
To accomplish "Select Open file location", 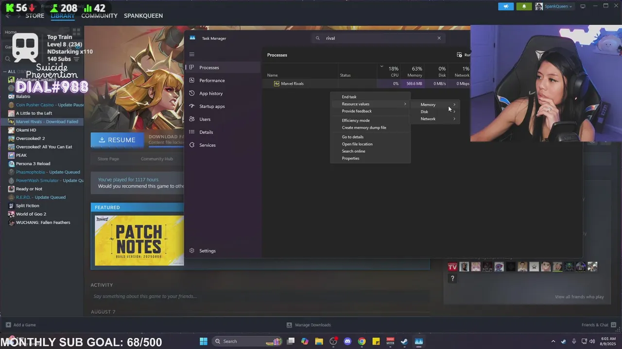I will tap(357, 144).
